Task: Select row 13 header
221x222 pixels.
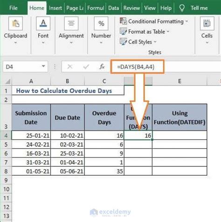Action: point(6,216)
